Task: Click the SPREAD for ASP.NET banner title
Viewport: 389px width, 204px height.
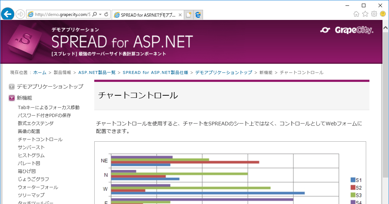Action: (122, 42)
